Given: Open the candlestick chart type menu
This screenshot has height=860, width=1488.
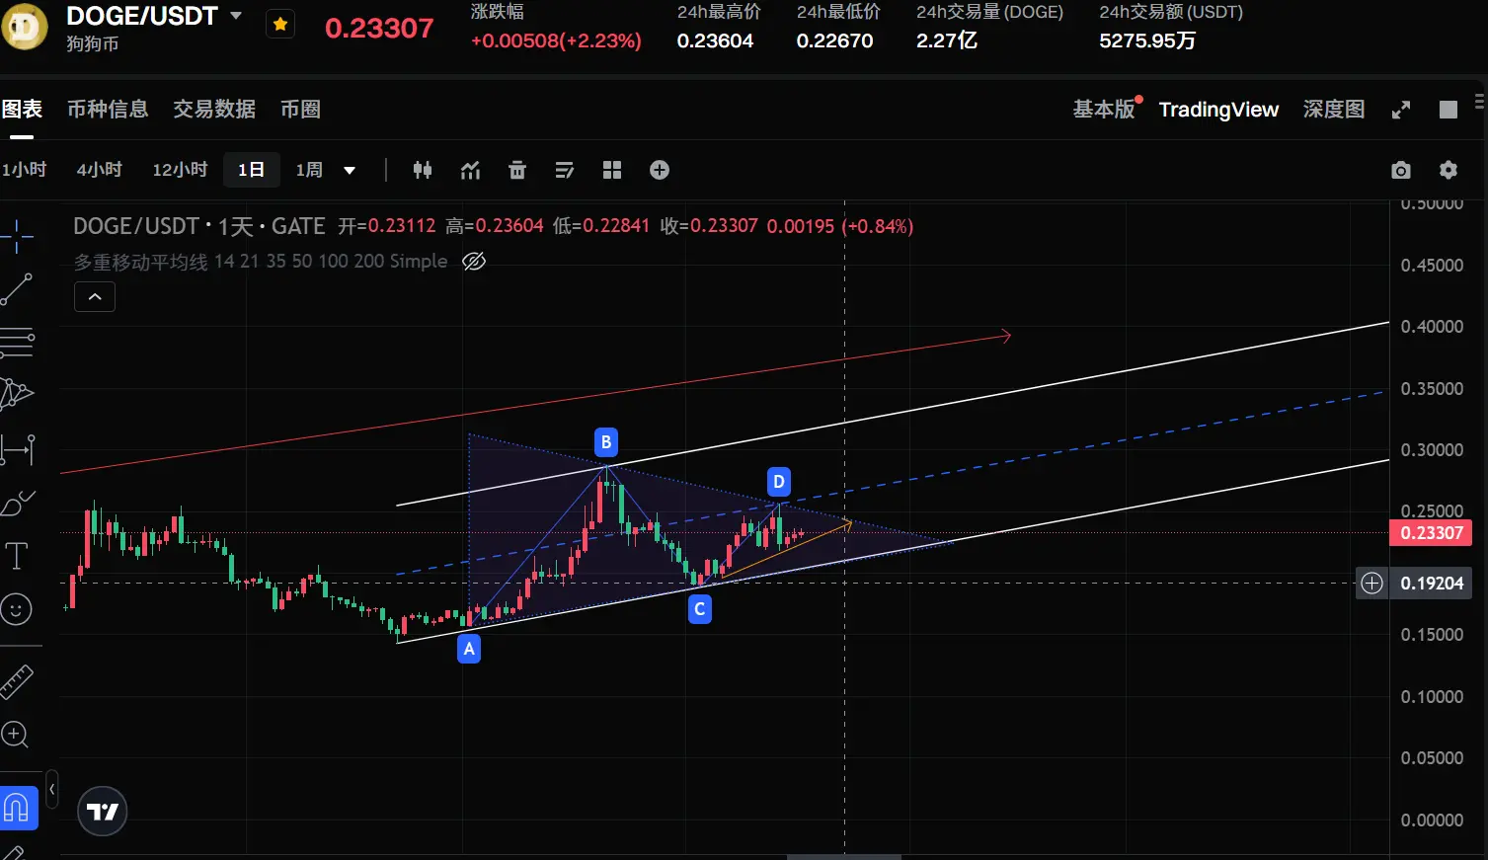Looking at the screenshot, I should point(423,170).
